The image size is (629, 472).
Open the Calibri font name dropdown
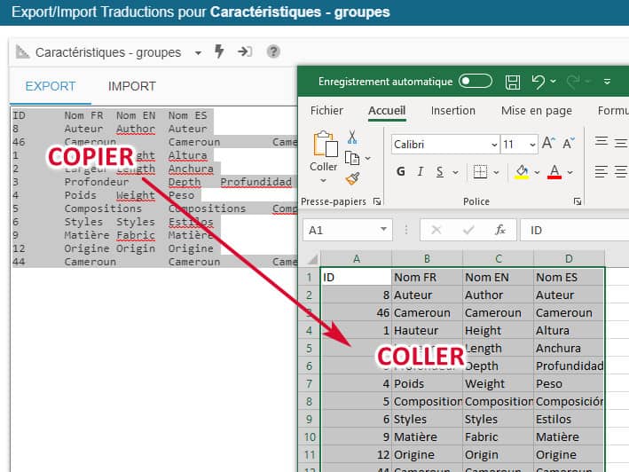[494, 144]
